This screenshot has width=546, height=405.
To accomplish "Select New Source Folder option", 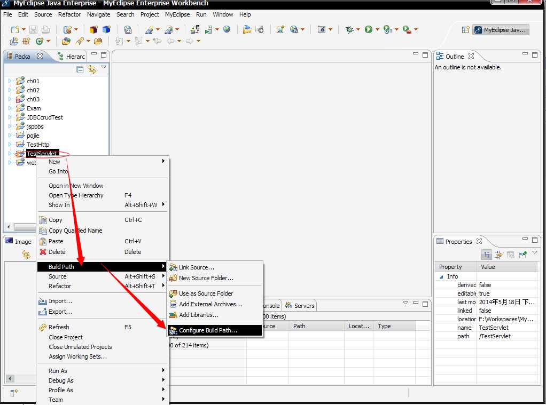I will [215, 278].
